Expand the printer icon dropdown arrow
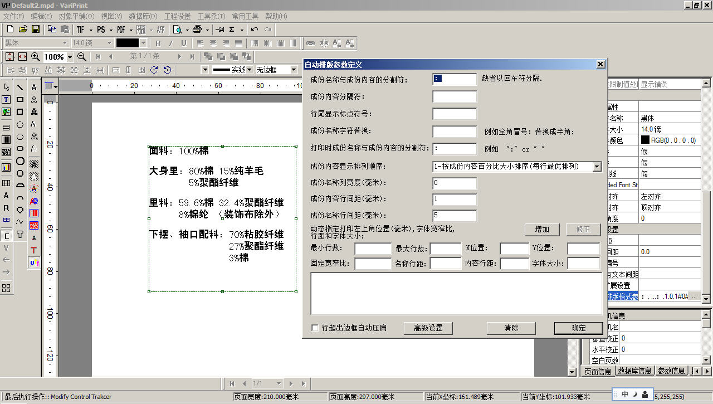This screenshot has width=713, height=404. (207, 30)
